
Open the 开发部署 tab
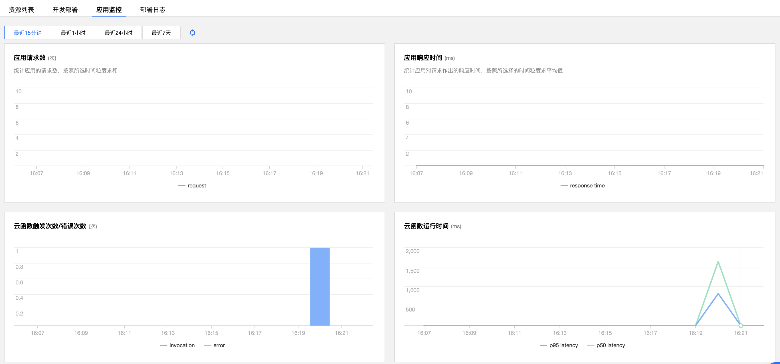tap(65, 10)
